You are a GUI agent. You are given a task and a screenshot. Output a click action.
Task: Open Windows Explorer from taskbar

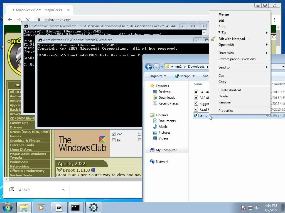24,207
